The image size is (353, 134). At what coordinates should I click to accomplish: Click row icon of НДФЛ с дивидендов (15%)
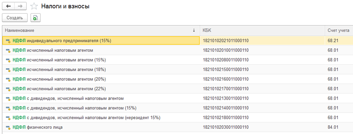(8, 108)
